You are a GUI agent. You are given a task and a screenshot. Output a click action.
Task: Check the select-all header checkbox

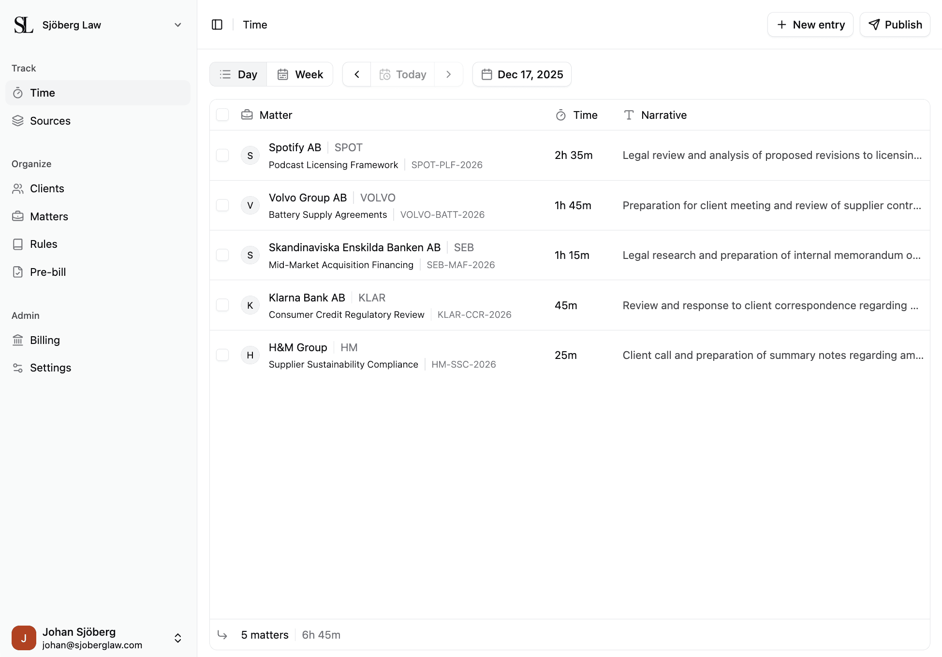222,115
